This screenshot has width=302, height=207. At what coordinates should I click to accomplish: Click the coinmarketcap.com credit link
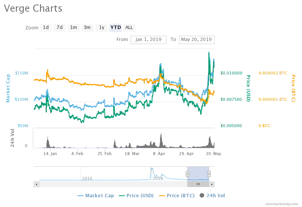pyautogui.click(x=282, y=204)
